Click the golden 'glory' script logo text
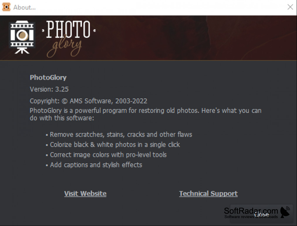 click(64, 47)
